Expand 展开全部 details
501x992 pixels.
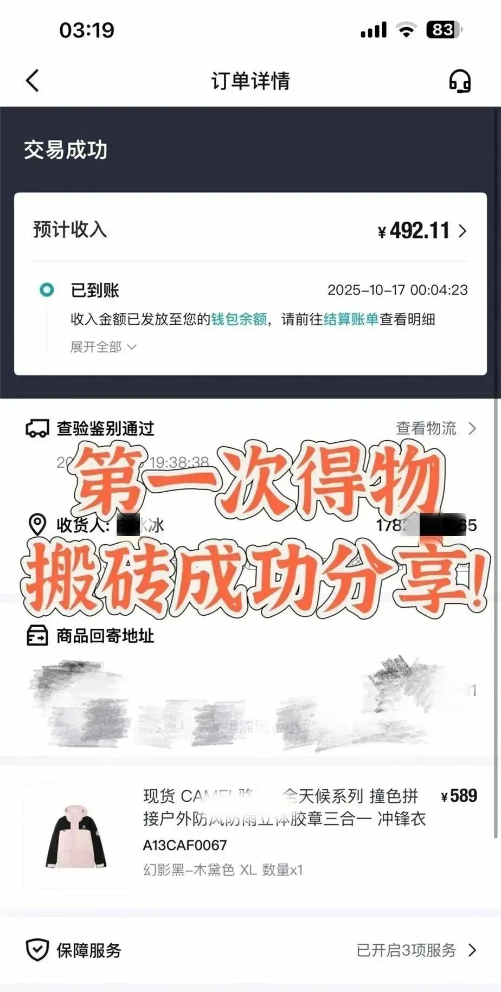point(103,347)
